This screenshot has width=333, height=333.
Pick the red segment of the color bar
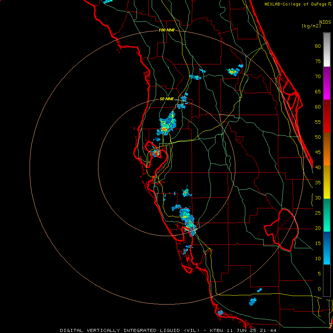327,116
